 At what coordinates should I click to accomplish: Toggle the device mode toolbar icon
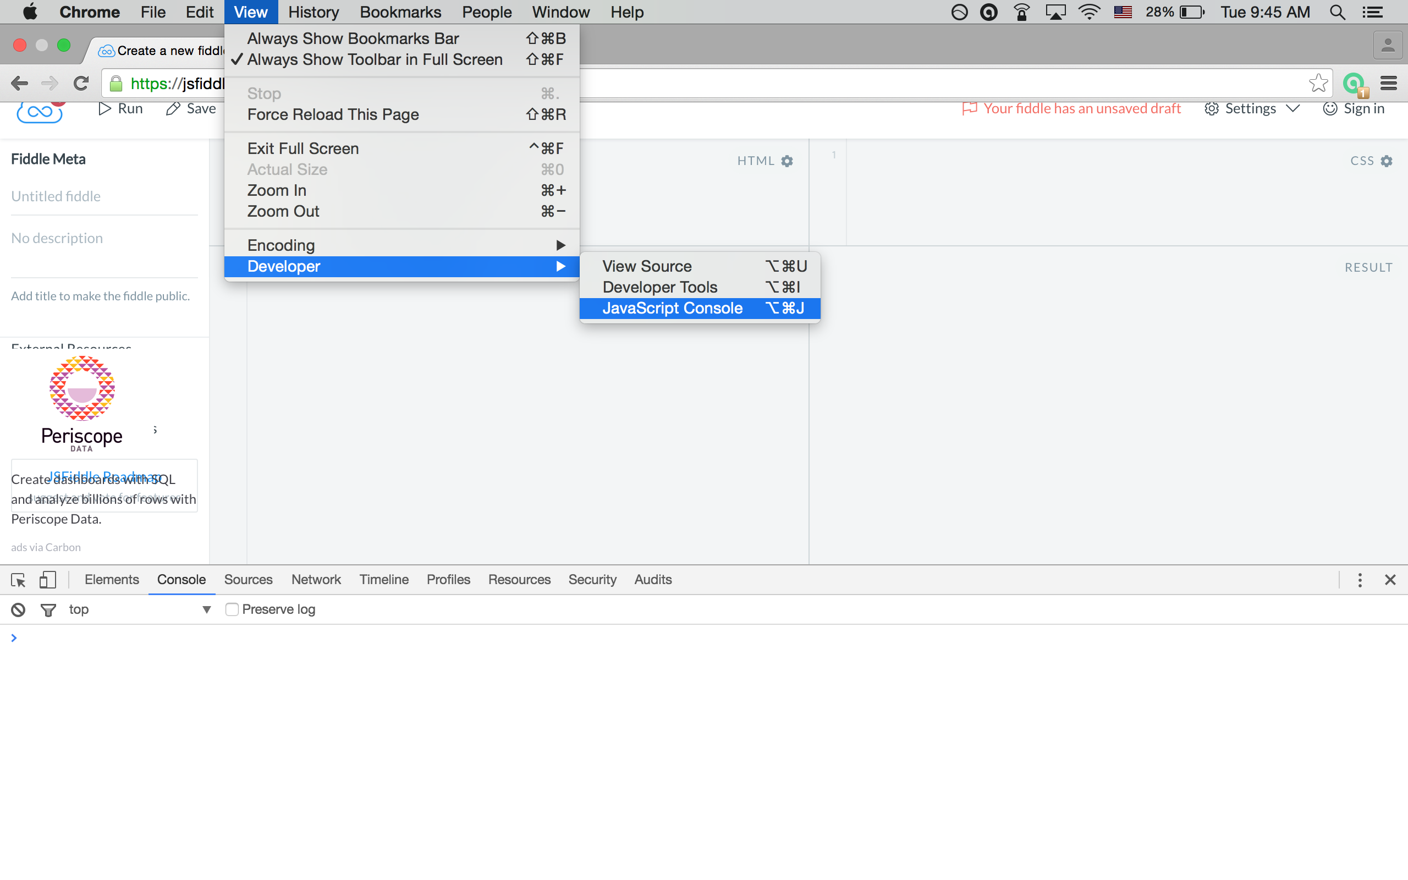(x=48, y=580)
